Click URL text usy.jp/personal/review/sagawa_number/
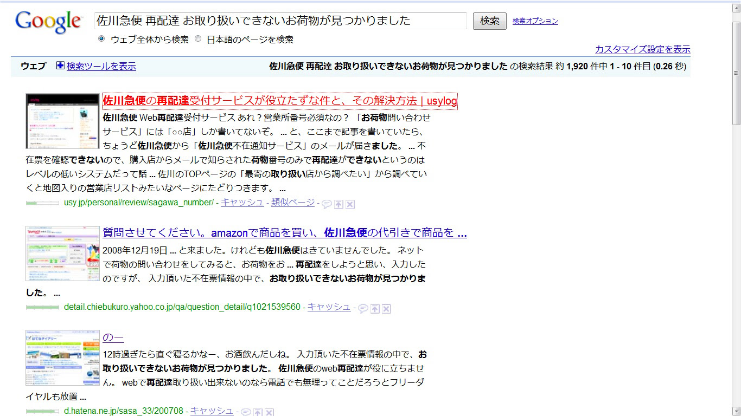Image resolution: width=741 pixels, height=416 pixels. click(139, 203)
